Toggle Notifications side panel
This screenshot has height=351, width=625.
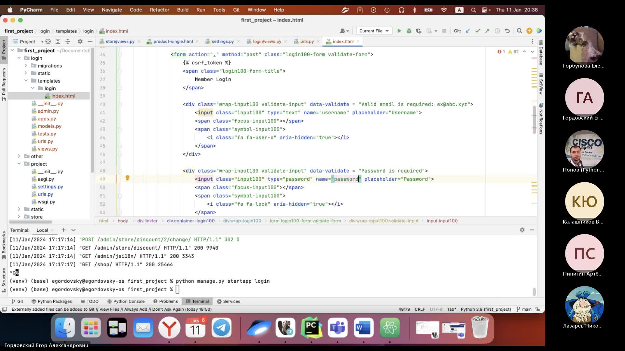[541, 119]
